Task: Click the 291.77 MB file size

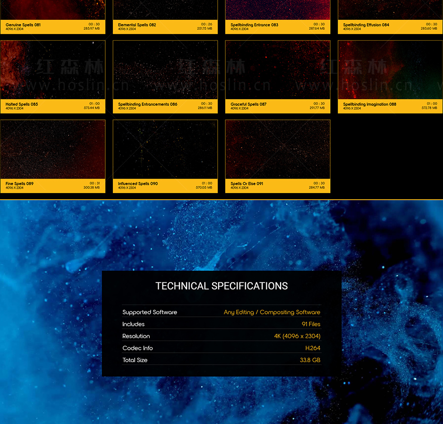Action: tap(317, 108)
